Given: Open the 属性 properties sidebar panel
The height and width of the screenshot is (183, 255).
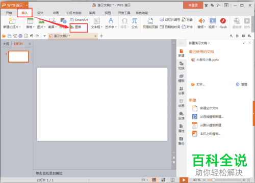Looking at the screenshot, I should 181,129.
